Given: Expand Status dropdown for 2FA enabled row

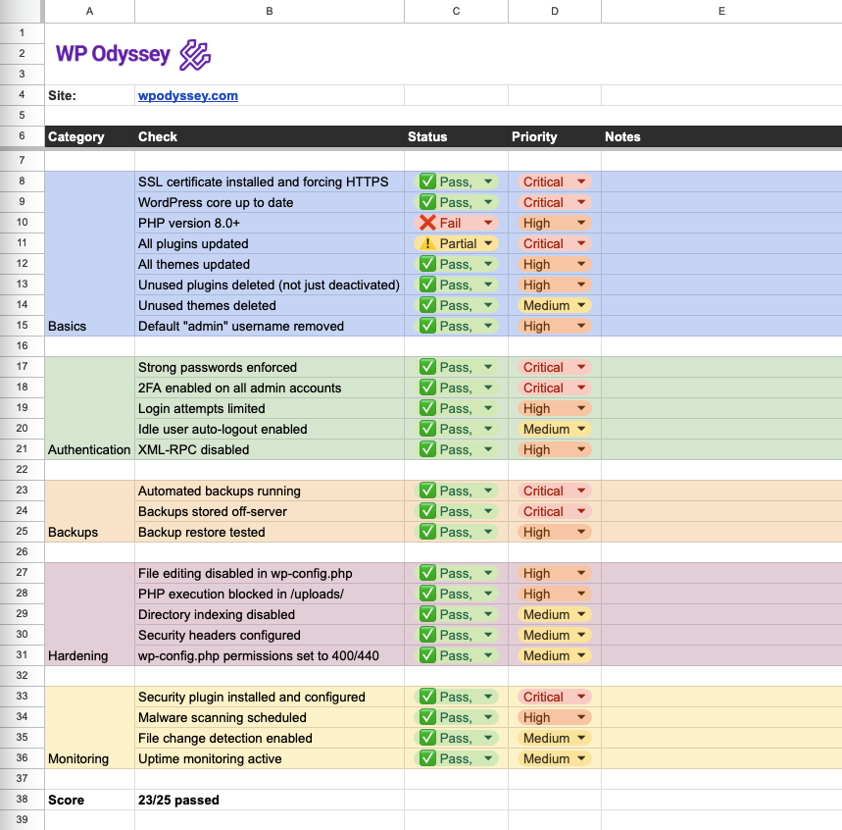Looking at the screenshot, I should coord(487,388).
